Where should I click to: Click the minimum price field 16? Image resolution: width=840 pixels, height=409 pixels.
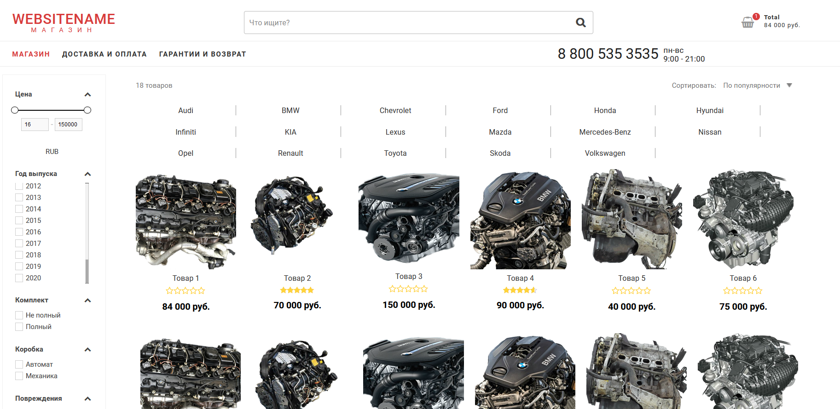click(35, 125)
